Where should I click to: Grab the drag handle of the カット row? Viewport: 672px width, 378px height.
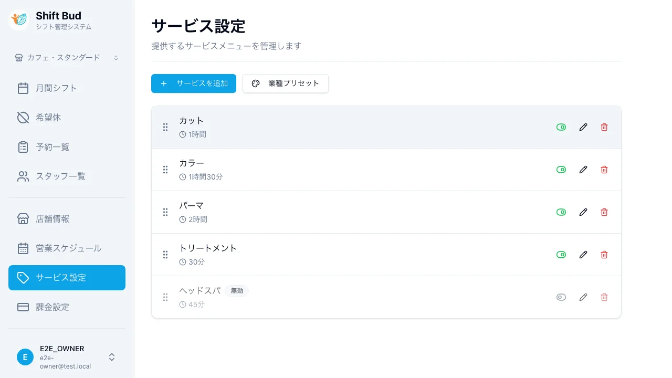coord(165,127)
